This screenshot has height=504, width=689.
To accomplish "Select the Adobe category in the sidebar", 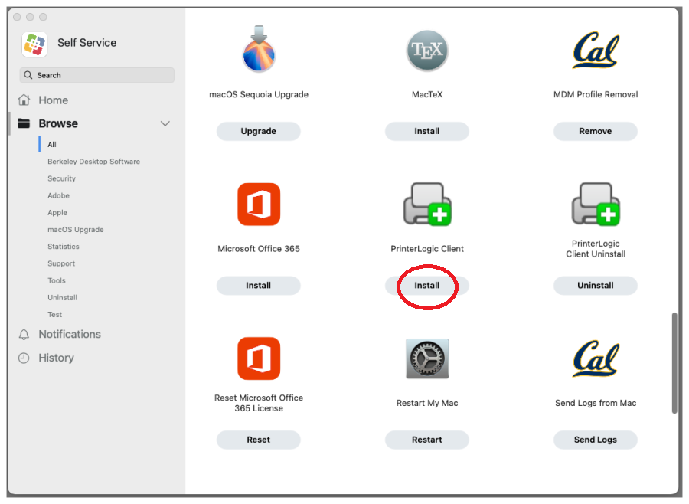I will pyautogui.click(x=58, y=195).
